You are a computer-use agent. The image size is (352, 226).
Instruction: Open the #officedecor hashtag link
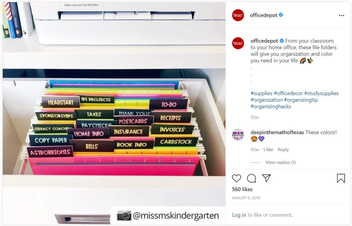click(288, 93)
